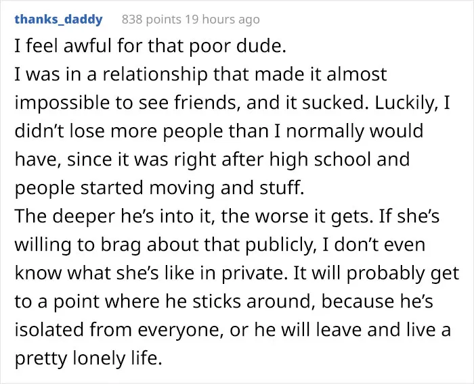Click the final line 'pretty lonely life.'
The height and width of the screenshot is (384, 474).
[88, 358]
